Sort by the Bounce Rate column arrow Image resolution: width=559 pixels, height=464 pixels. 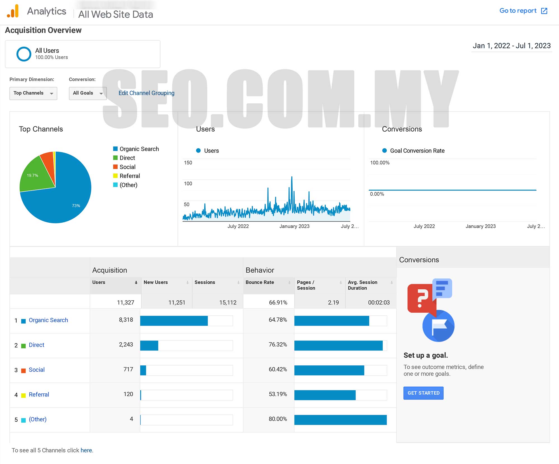(x=289, y=282)
